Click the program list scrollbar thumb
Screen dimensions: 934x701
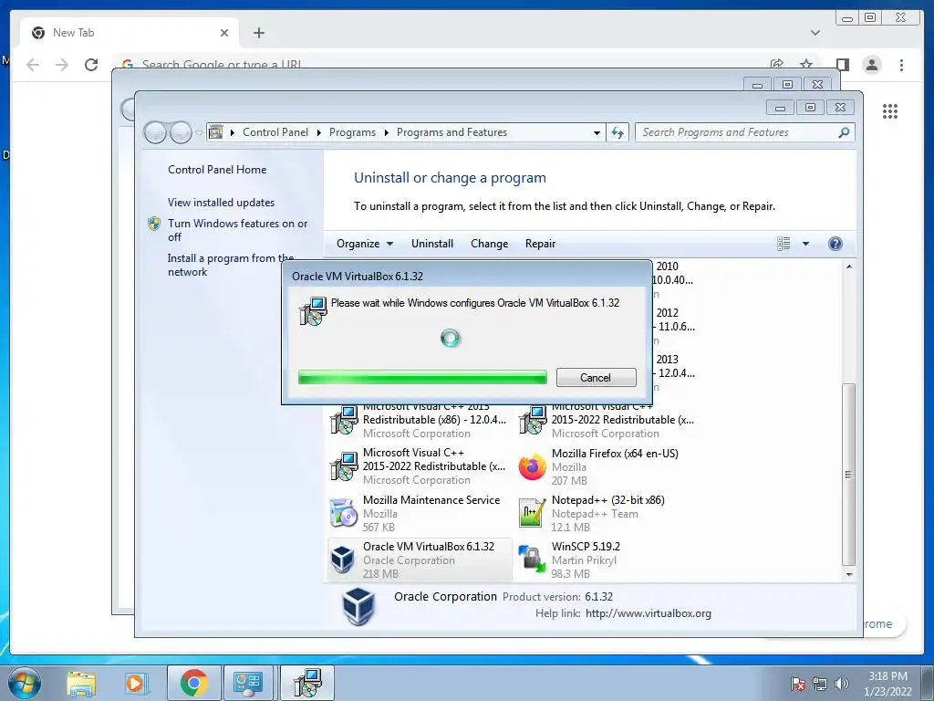(x=849, y=474)
